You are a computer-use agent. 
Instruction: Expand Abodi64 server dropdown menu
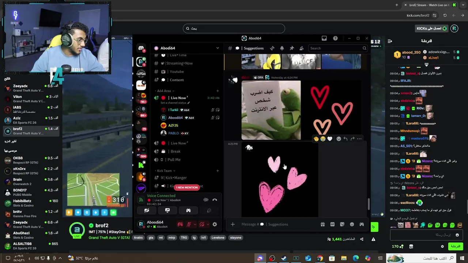pyautogui.click(x=218, y=48)
